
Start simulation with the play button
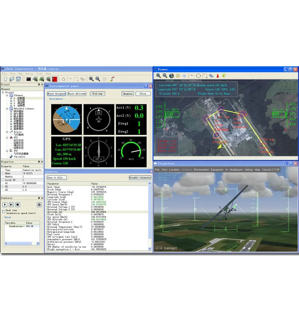pyautogui.click(x=5, y=205)
